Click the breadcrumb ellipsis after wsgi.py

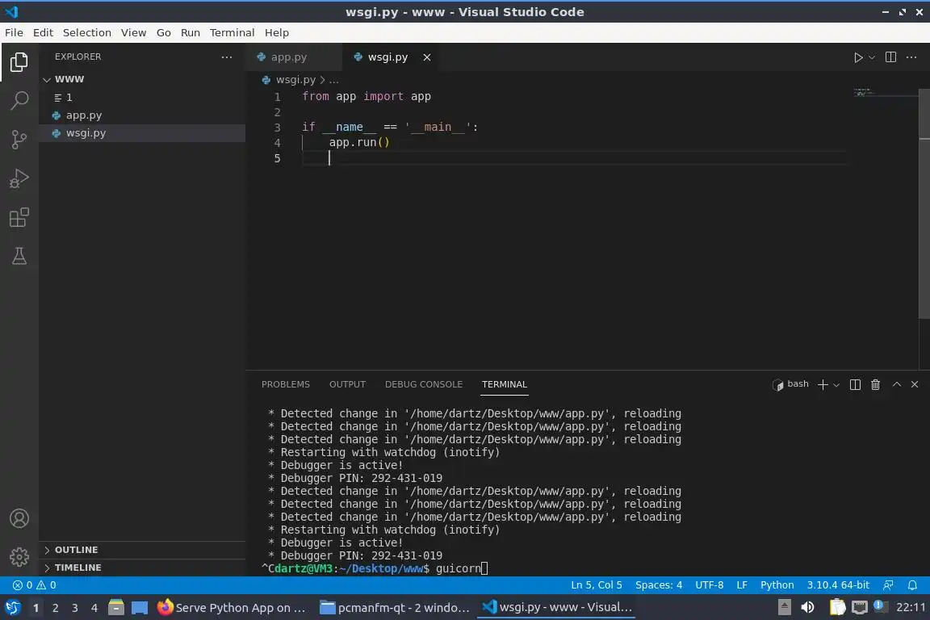click(x=334, y=79)
